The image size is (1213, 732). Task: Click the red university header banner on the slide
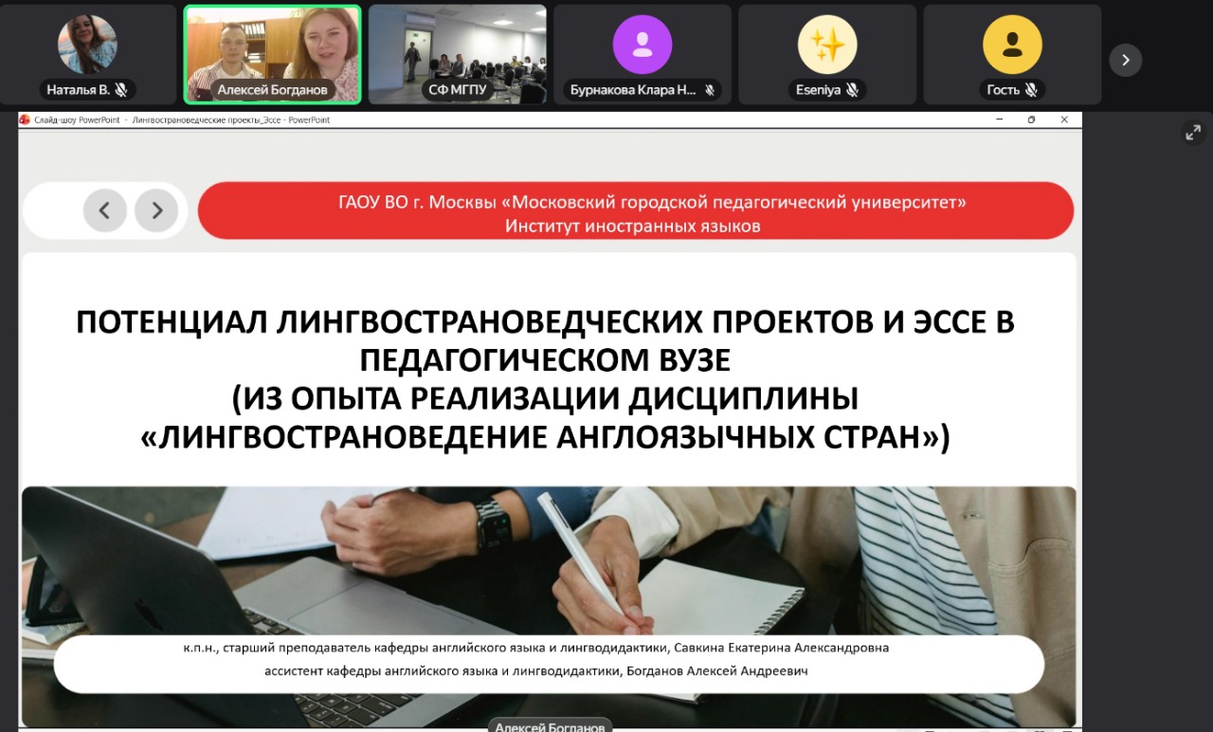tap(635, 210)
